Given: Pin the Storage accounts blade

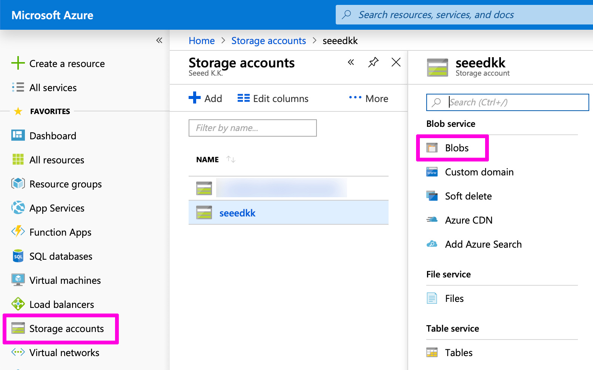Looking at the screenshot, I should tap(373, 62).
